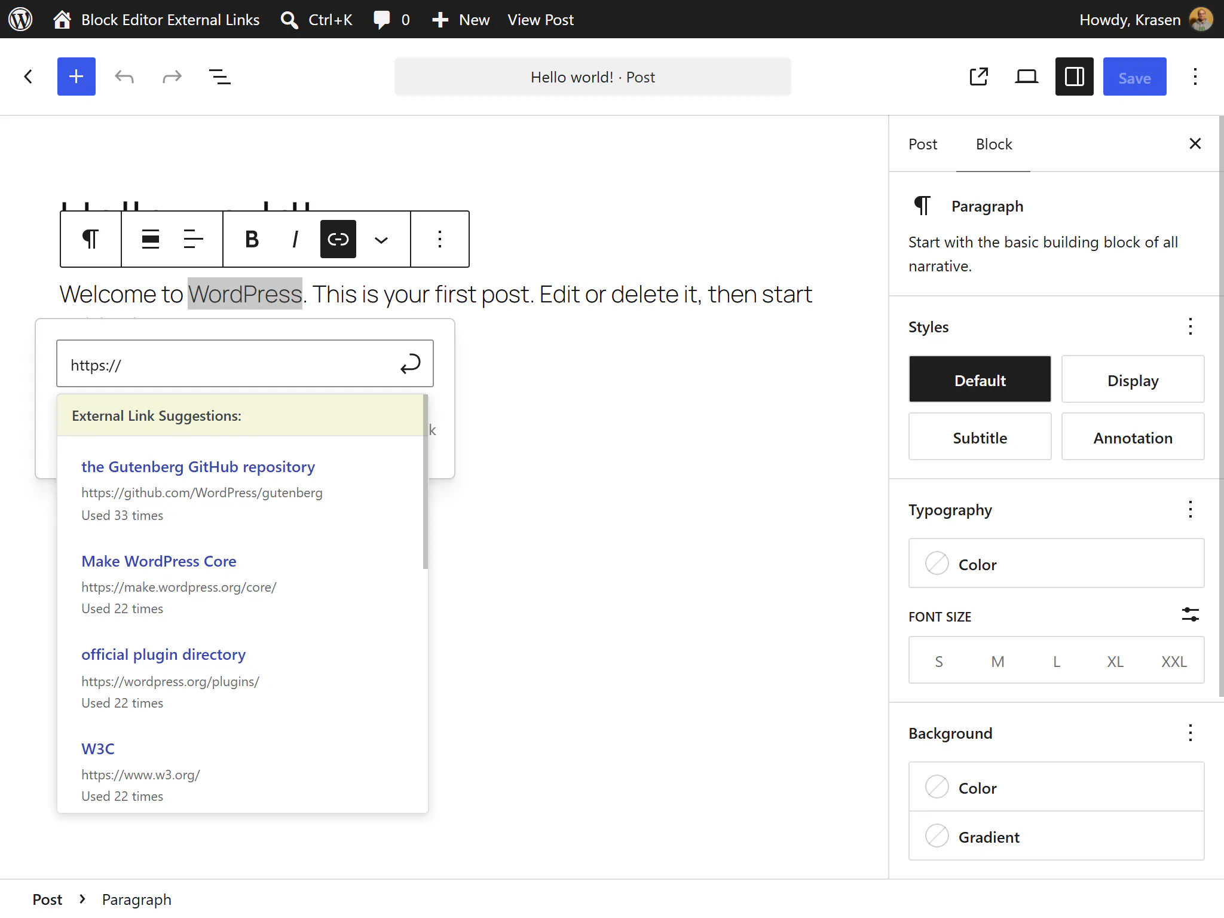Go to Block Editor External Links site home
Screen dimensions: 1224x918
[156, 20]
